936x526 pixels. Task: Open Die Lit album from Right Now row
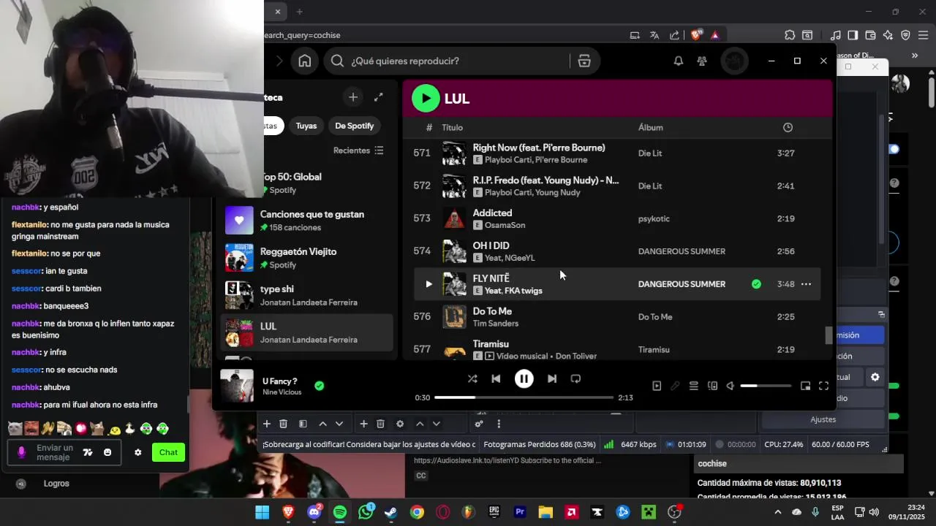tap(649, 153)
